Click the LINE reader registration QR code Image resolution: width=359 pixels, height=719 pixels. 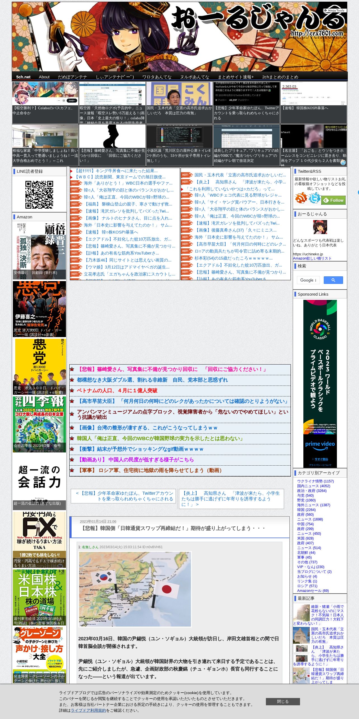[39, 195]
